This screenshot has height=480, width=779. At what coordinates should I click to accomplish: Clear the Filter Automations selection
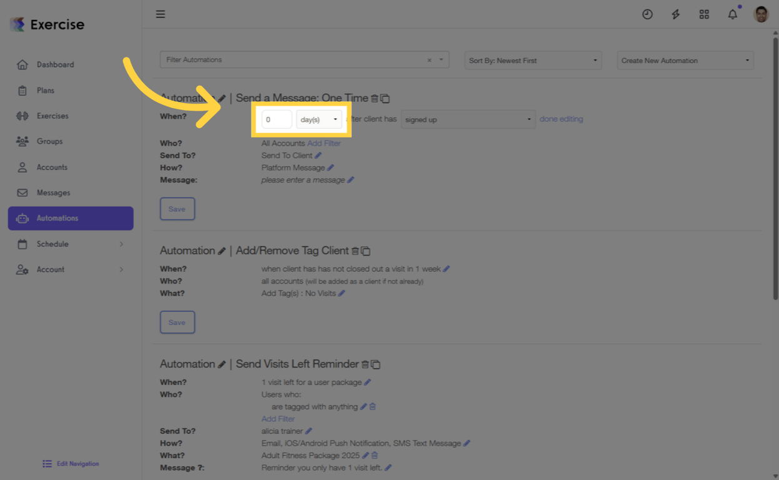pos(430,60)
